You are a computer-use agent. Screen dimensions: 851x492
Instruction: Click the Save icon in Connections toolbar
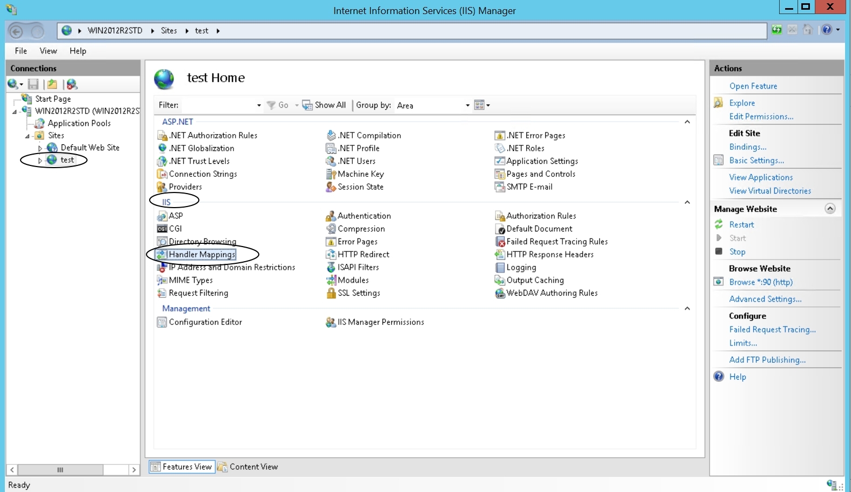tap(33, 84)
